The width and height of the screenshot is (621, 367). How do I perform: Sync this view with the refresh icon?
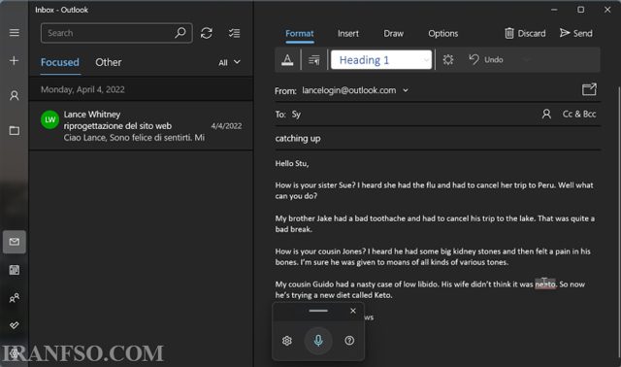point(207,33)
